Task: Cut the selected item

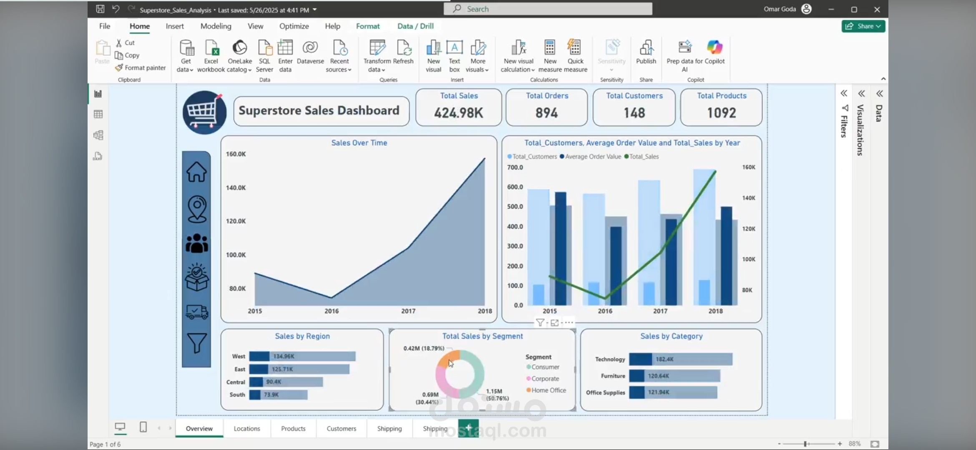Action: point(125,42)
